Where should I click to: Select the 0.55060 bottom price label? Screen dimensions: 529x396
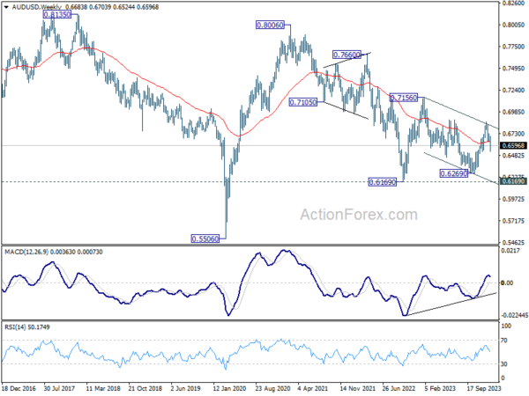click(205, 238)
